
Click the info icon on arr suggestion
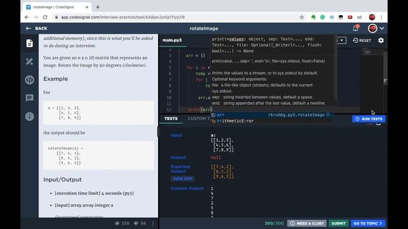[x=328, y=114]
